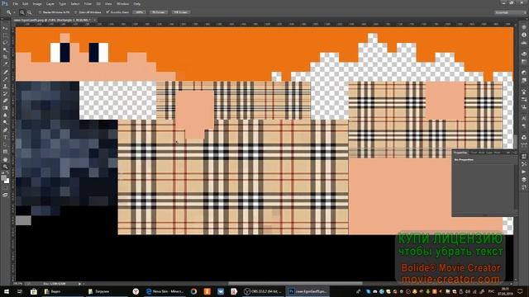Select the History Brush tool
This screenshot has width=529, height=297.
[x=5, y=93]
